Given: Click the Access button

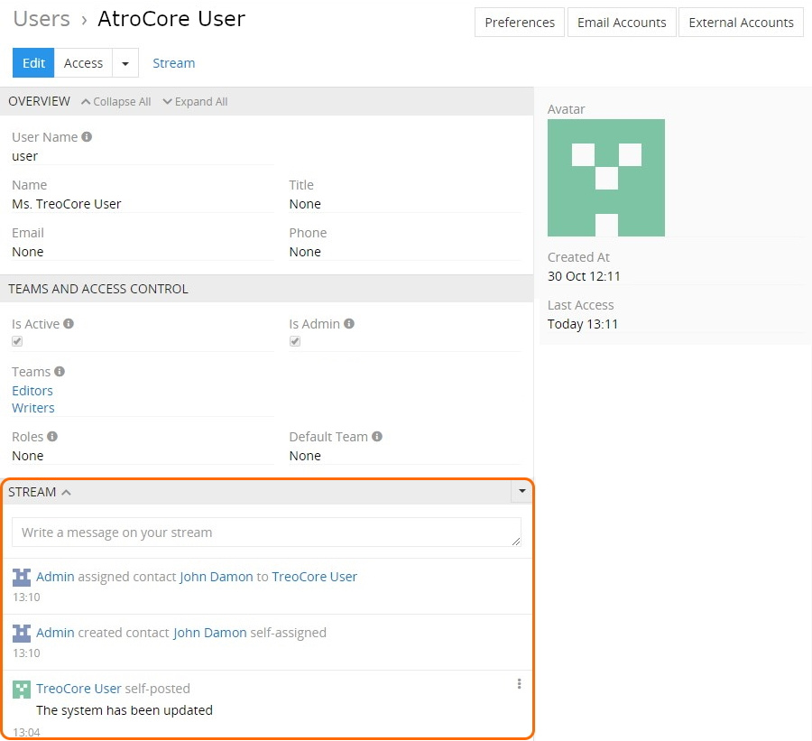Looking at the screenshot, I should coord(83,63).
